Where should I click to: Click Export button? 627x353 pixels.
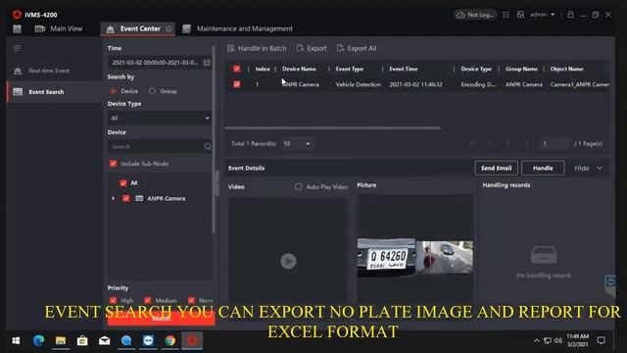pos(312,48)
